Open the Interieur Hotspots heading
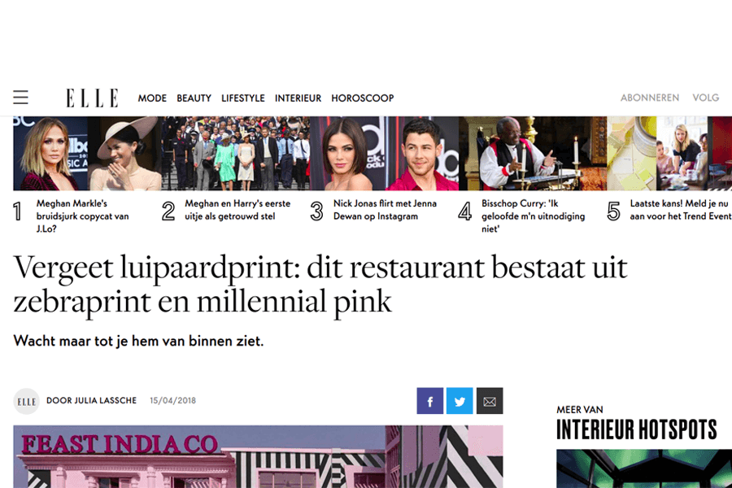Screen dimensions: 732x488 pos(636,429)
